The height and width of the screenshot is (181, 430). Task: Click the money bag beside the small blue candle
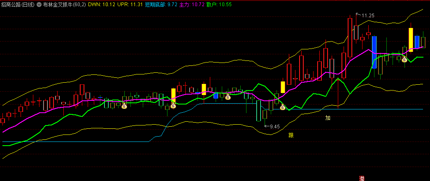pos(228,97)
